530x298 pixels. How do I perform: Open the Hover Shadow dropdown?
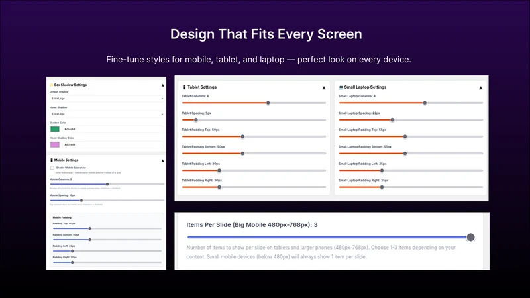point(107,114)
